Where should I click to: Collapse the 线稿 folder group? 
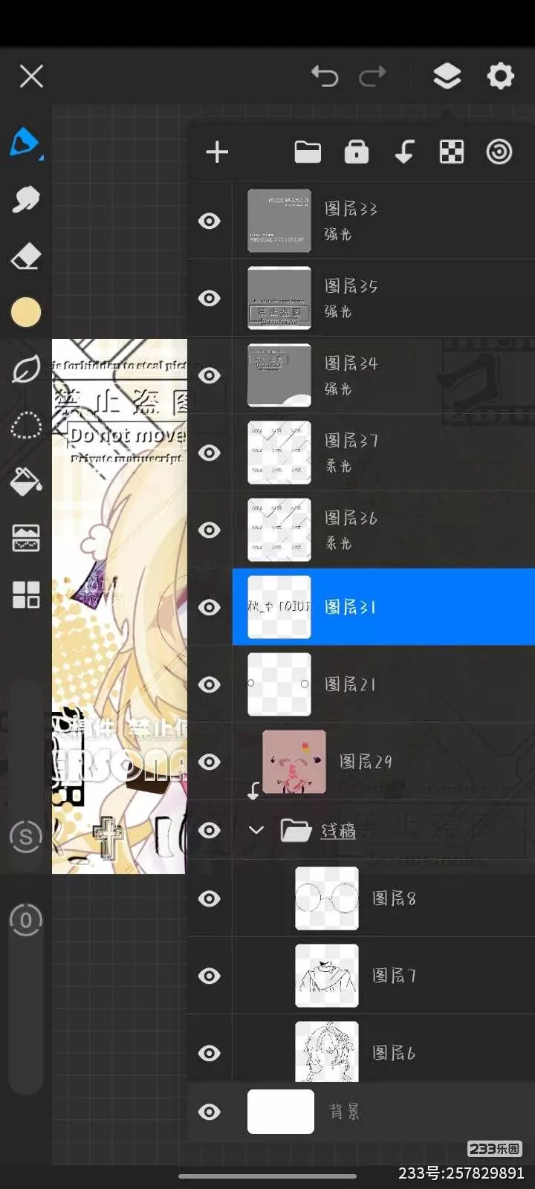coord(256,830)
